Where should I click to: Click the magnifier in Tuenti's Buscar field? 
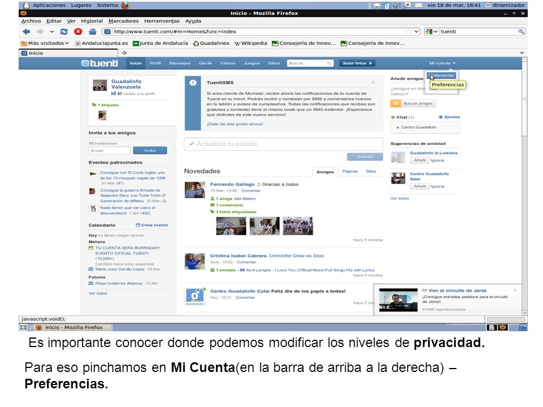(329, 63)
